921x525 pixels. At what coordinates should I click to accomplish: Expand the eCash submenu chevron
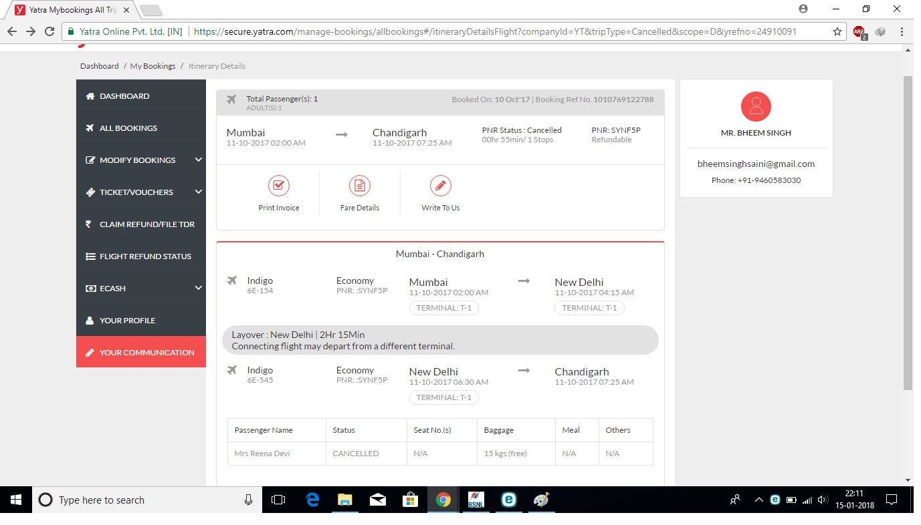[x=198, y=288]
